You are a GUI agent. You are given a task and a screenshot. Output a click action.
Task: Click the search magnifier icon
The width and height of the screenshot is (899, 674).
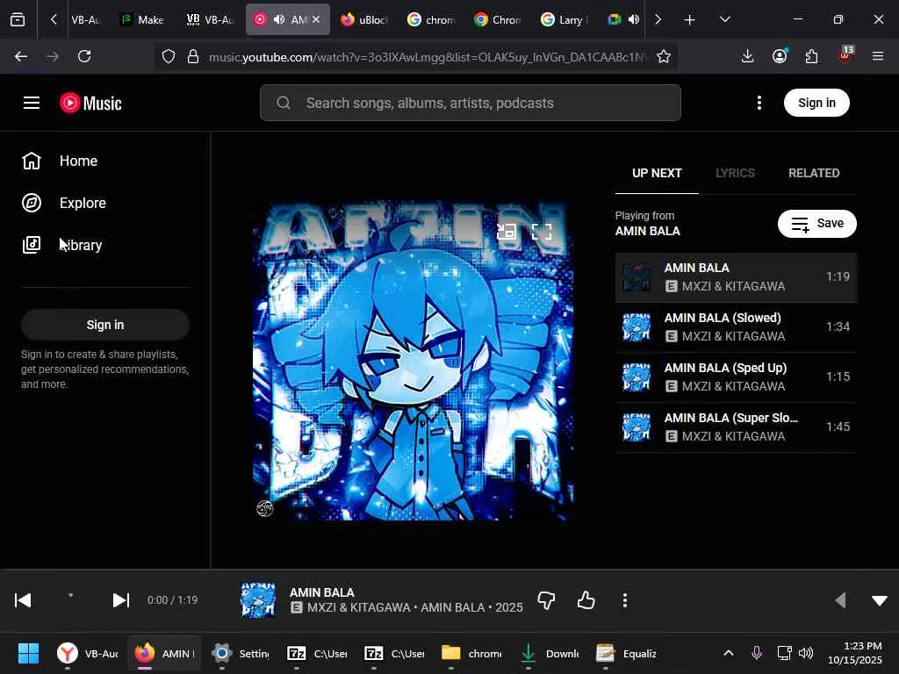coord(284,103)
